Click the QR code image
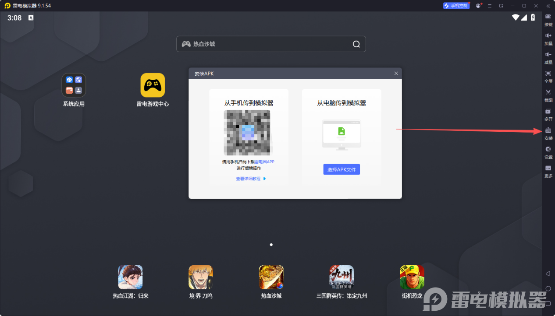Screen dimensions: 555x316 point(248,133)
